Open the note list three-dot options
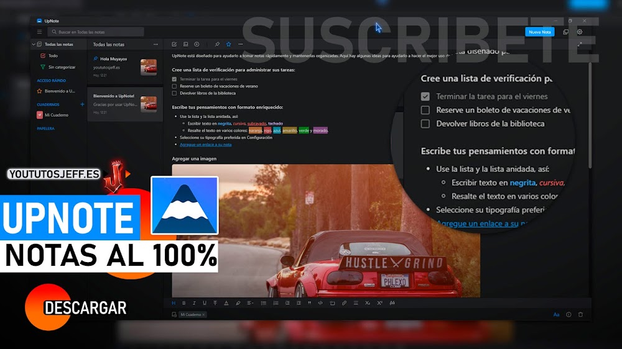Image resolution: width=622 pixels, height=349 pixels. [155, 44]
